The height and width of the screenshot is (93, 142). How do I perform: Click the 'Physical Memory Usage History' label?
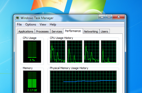(x=69, y=68)
